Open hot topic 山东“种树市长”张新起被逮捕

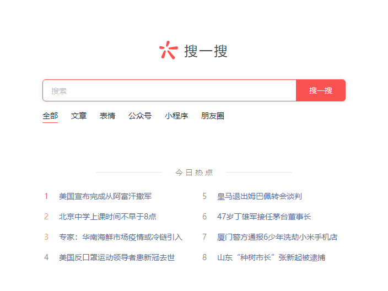click(271, 257)
